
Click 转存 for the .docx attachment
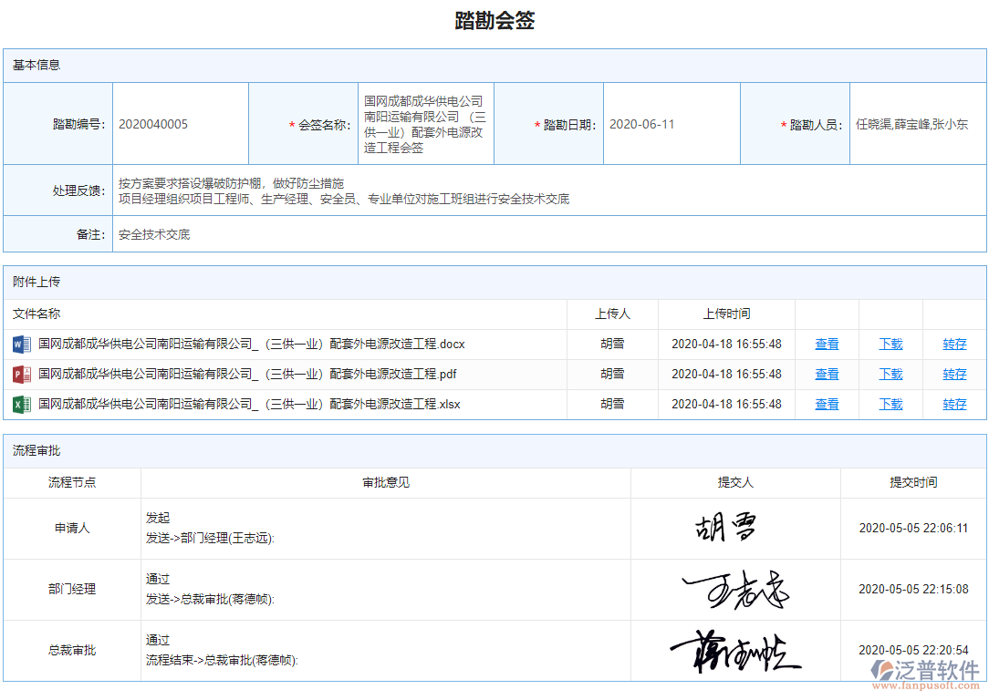(954, 344)
